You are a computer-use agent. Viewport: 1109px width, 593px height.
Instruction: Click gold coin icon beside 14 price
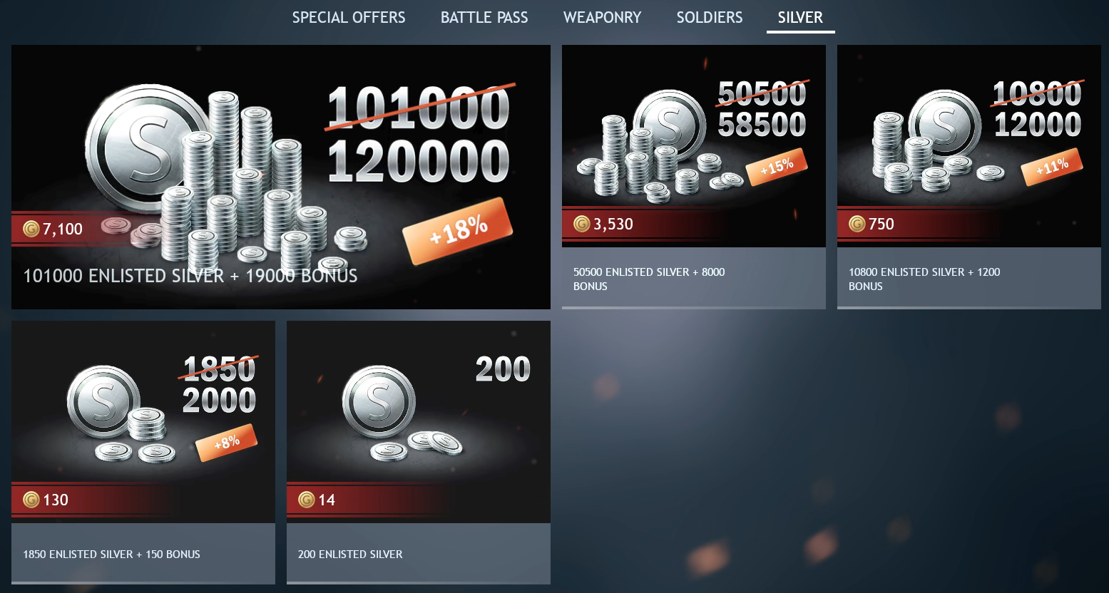point(306,500)
